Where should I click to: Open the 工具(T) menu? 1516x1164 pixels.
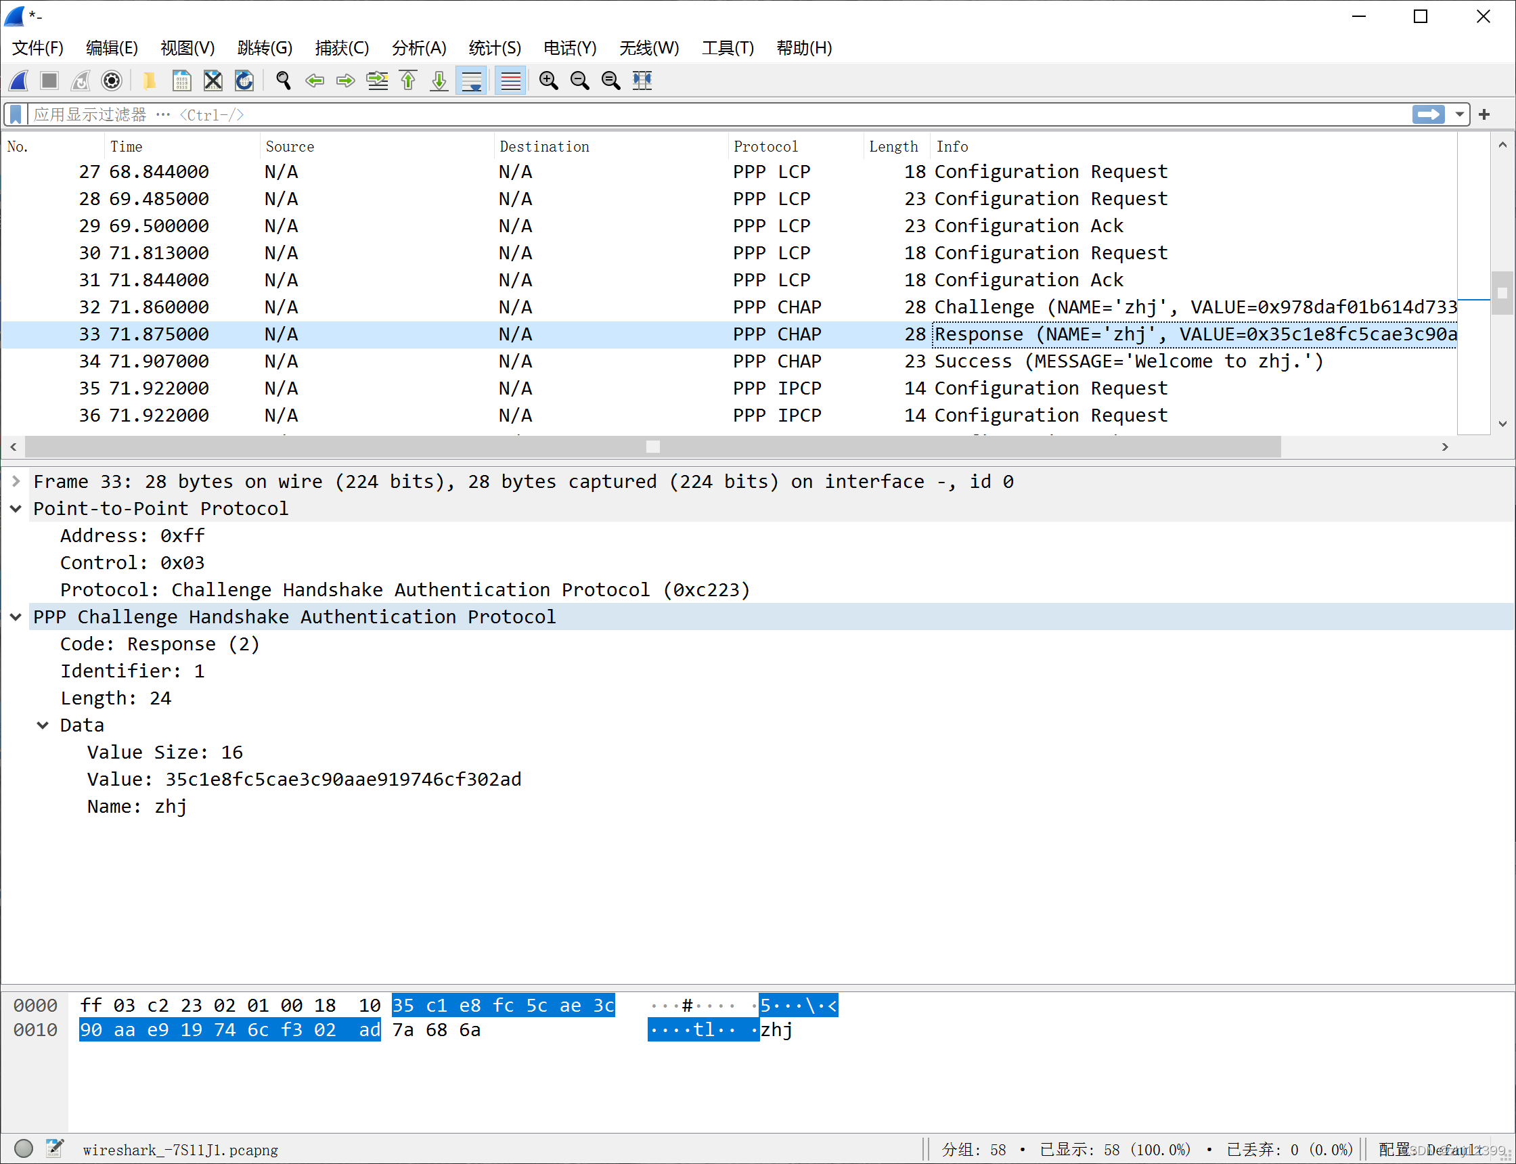click(728, 48)
